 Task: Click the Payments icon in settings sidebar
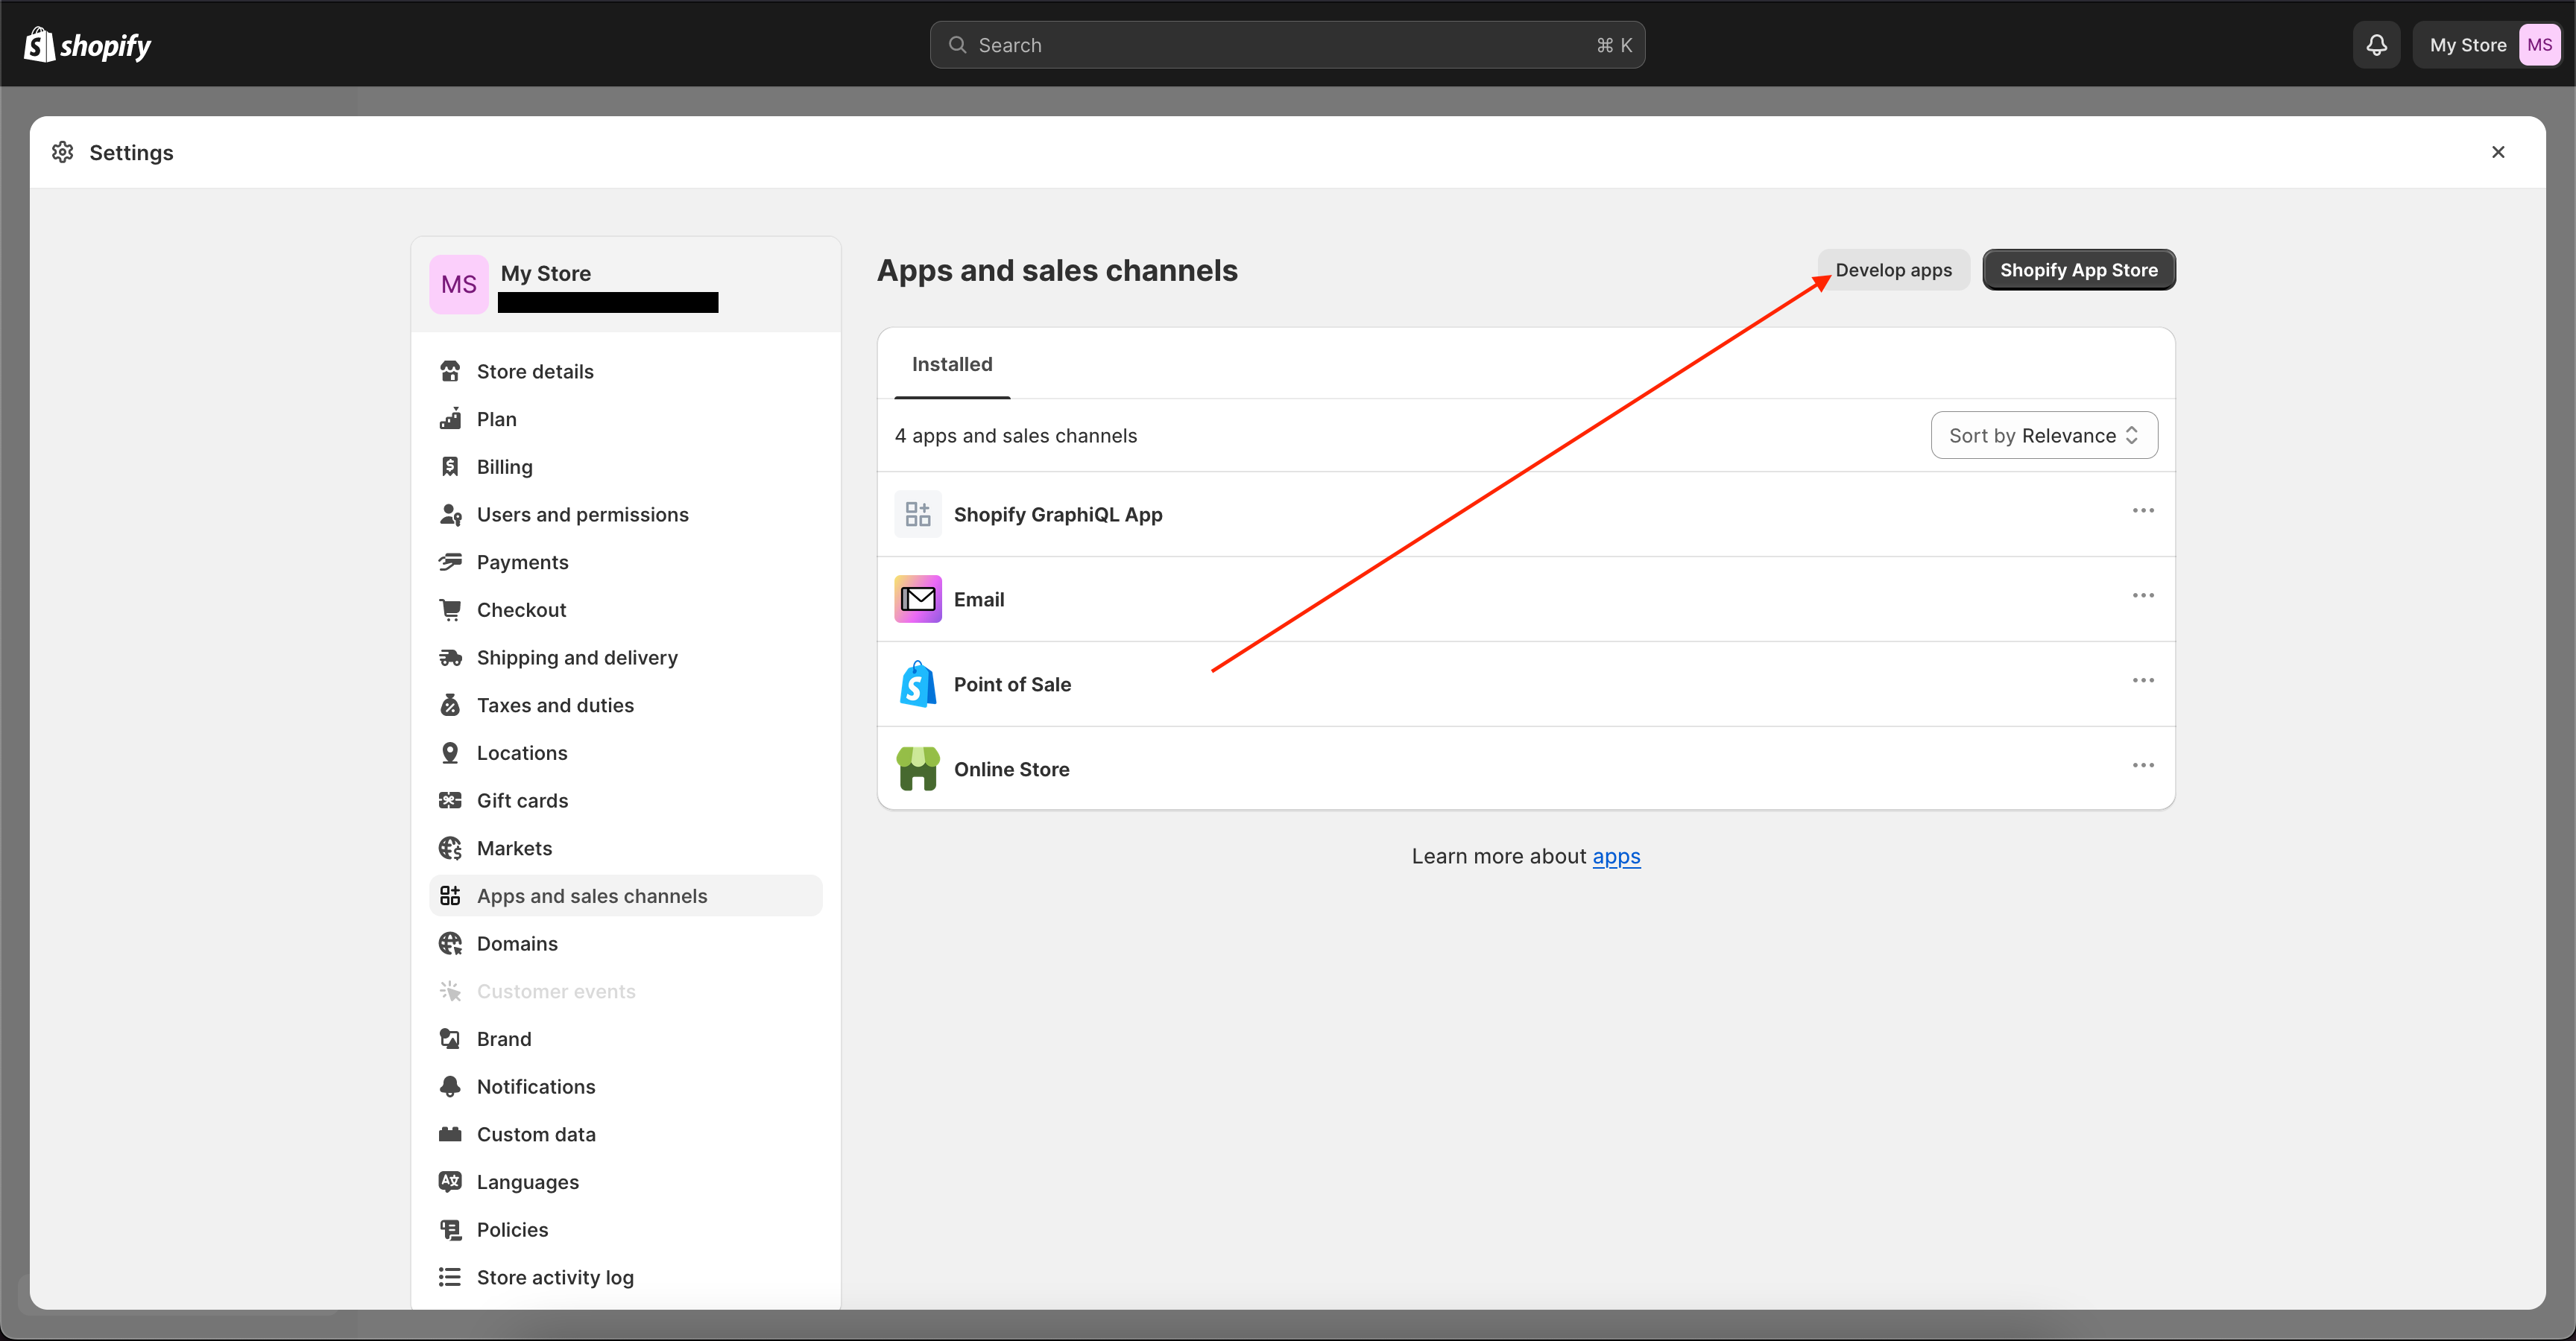[452, 562]
